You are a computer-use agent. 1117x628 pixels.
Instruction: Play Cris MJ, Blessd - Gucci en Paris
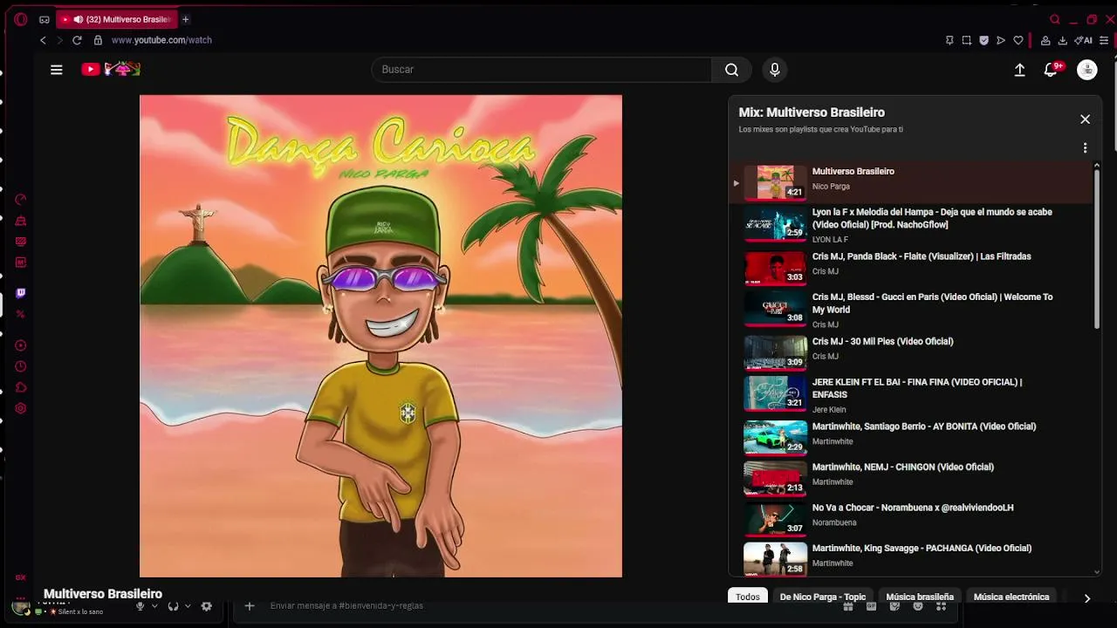click(x=909, y=310)
